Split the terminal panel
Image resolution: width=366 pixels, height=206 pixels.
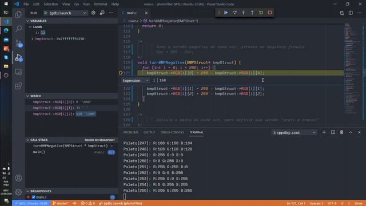(x=333, y=132)
